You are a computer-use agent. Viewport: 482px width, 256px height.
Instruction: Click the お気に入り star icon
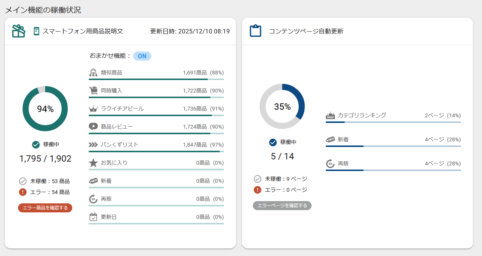click(93, 163)
